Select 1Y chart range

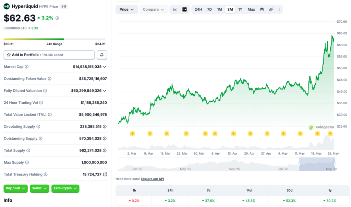click(x=240, y=9)
